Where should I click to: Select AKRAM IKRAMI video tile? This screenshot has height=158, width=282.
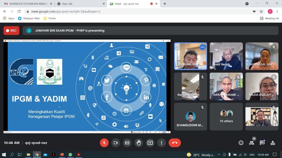point(226,86)
